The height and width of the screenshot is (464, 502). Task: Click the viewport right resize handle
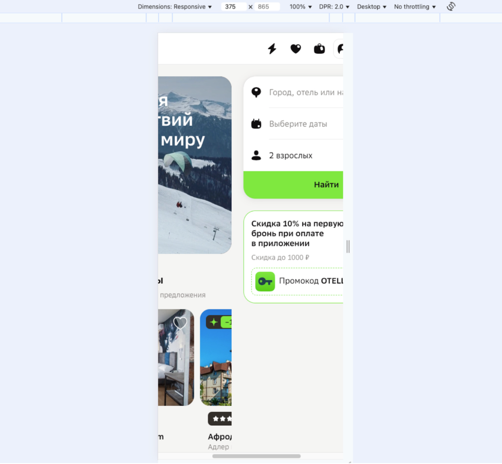click(x=348, y=246)
